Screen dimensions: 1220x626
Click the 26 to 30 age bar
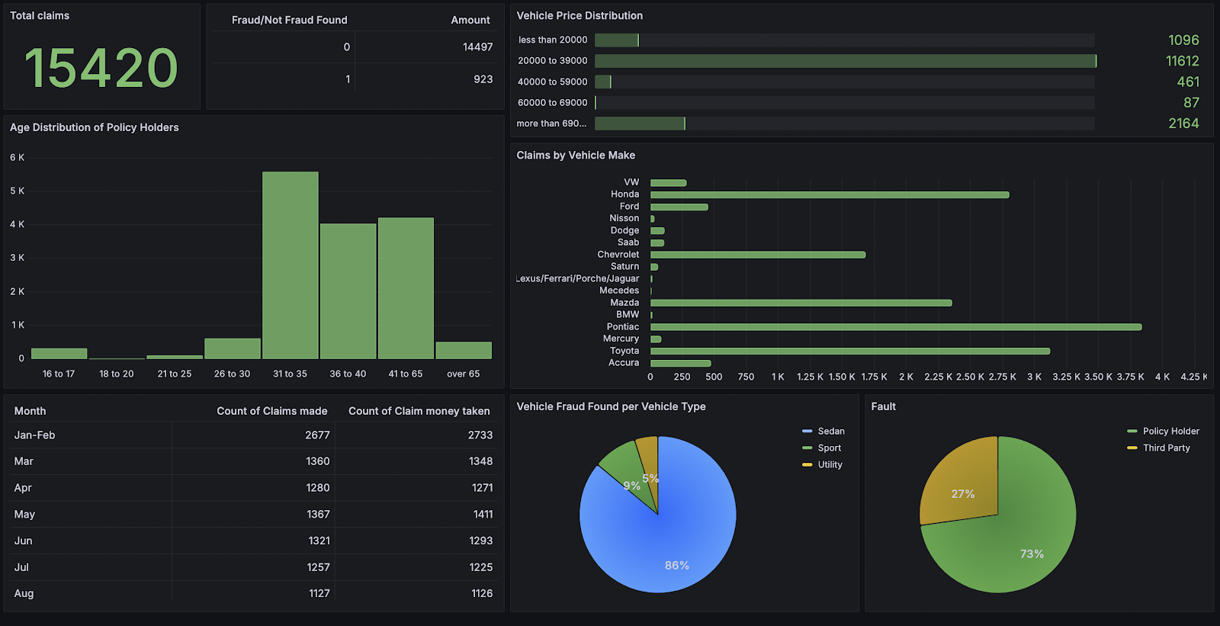pyautogui.click(x=233, y=348)
